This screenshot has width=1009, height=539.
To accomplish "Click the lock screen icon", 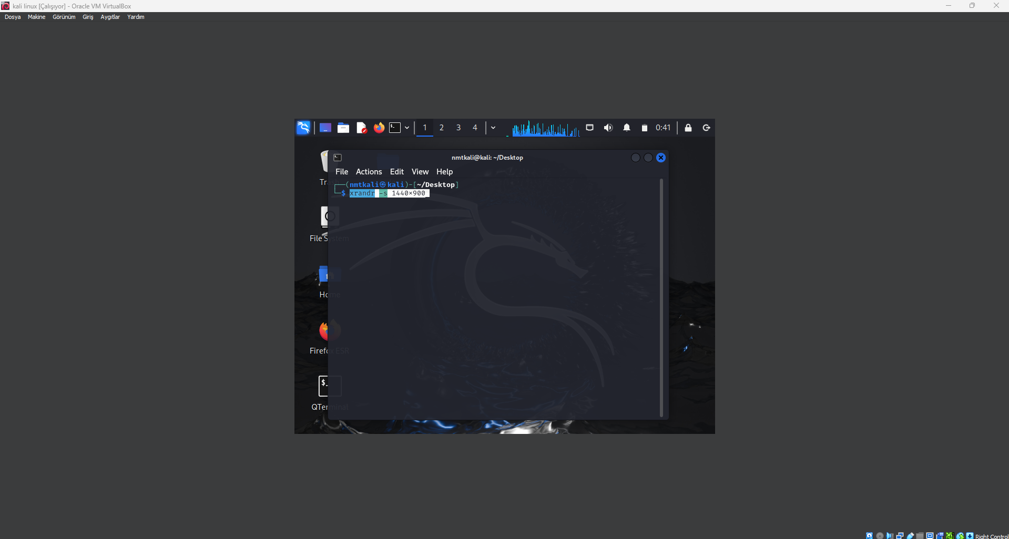I will [x=688, y=128].
